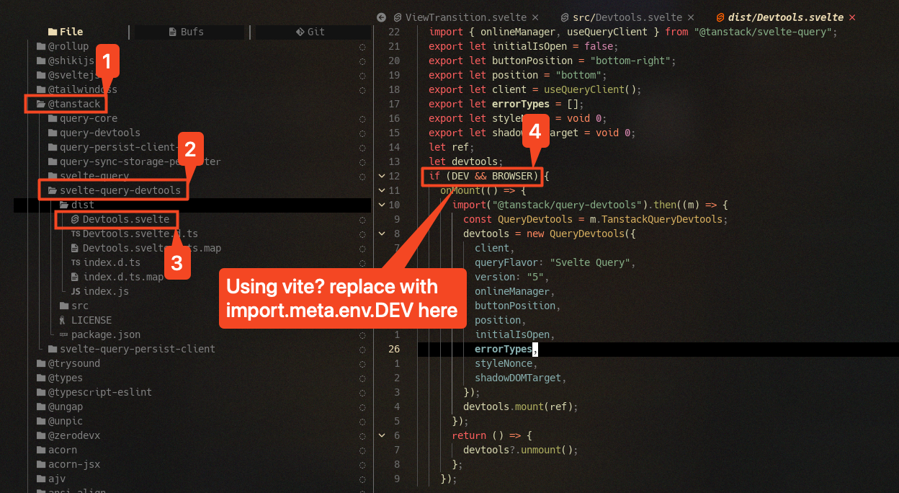Collapse the dist folder in the tree
This screenshot has width=899, height=493.
pos(78,205)
